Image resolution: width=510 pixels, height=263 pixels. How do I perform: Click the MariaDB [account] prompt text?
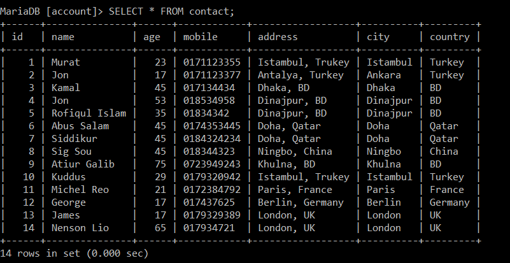[x=52, y=11]
